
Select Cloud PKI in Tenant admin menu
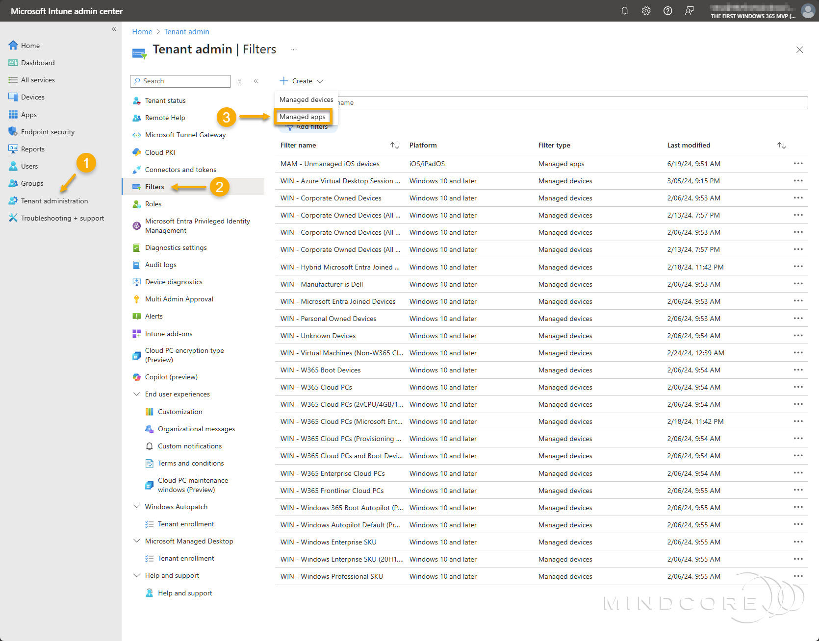pyautogui.click(x=159, y=152)
